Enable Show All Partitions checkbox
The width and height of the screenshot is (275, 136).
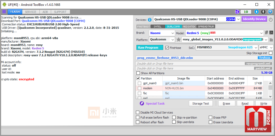(x=138, y=73)
